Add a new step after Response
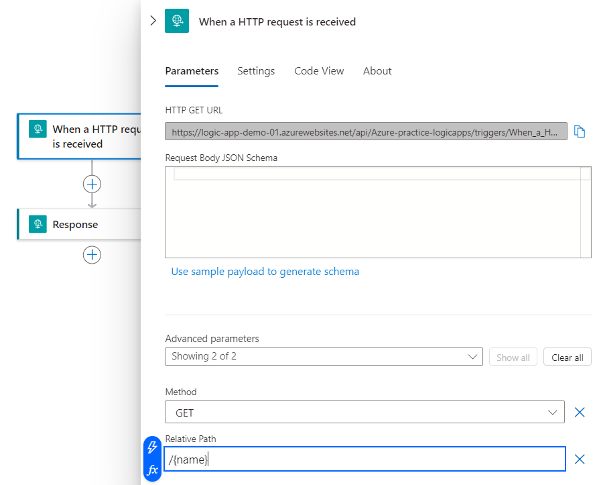The image size is (597, 485). click(x=92, y=254)
